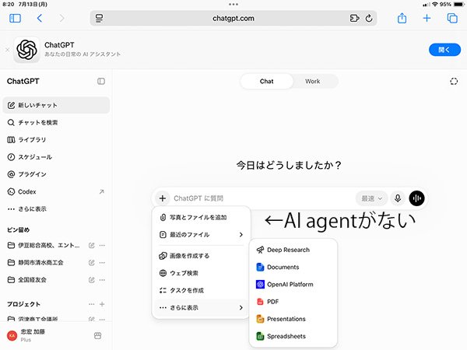The width and height of the screenshot is (467, 350).
Task: Toggle Safari sidebar button
Action: (15, 19)
